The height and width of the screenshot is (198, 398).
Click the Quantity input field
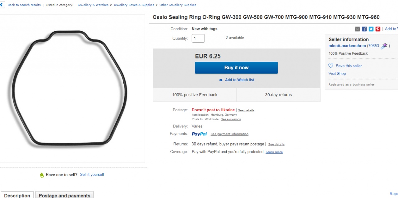coord(198,38)
